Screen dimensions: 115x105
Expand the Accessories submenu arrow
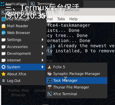(x=43, y=47)
